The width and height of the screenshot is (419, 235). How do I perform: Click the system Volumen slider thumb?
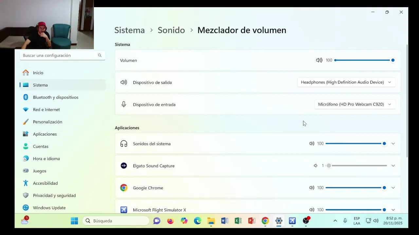coord(393,60)
